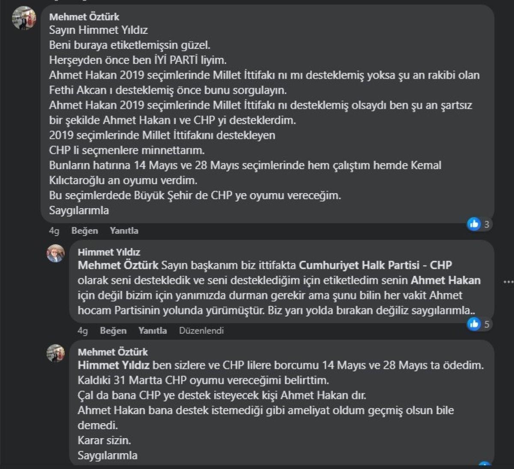Click the 4g timestamp under Himmet Yıldız's comment
This screenshot has width=514, height=469.
coord(83,331)
